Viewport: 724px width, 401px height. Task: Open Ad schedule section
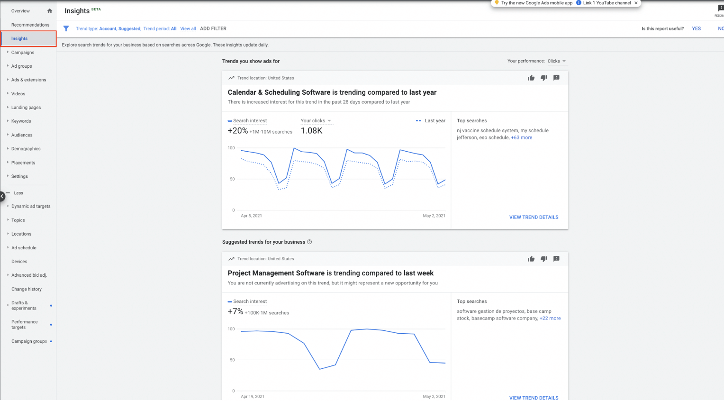[x=24, y=248]
